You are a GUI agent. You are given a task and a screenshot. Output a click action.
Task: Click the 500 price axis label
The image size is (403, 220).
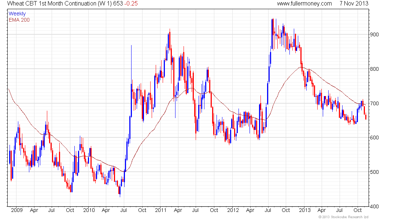(374, 172)
